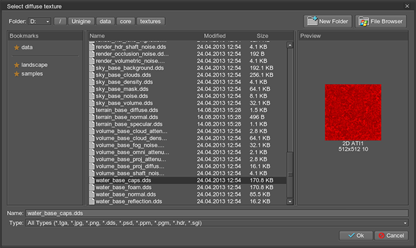Click the star icon beside landscape bookmark

click(x=17, y=65)
